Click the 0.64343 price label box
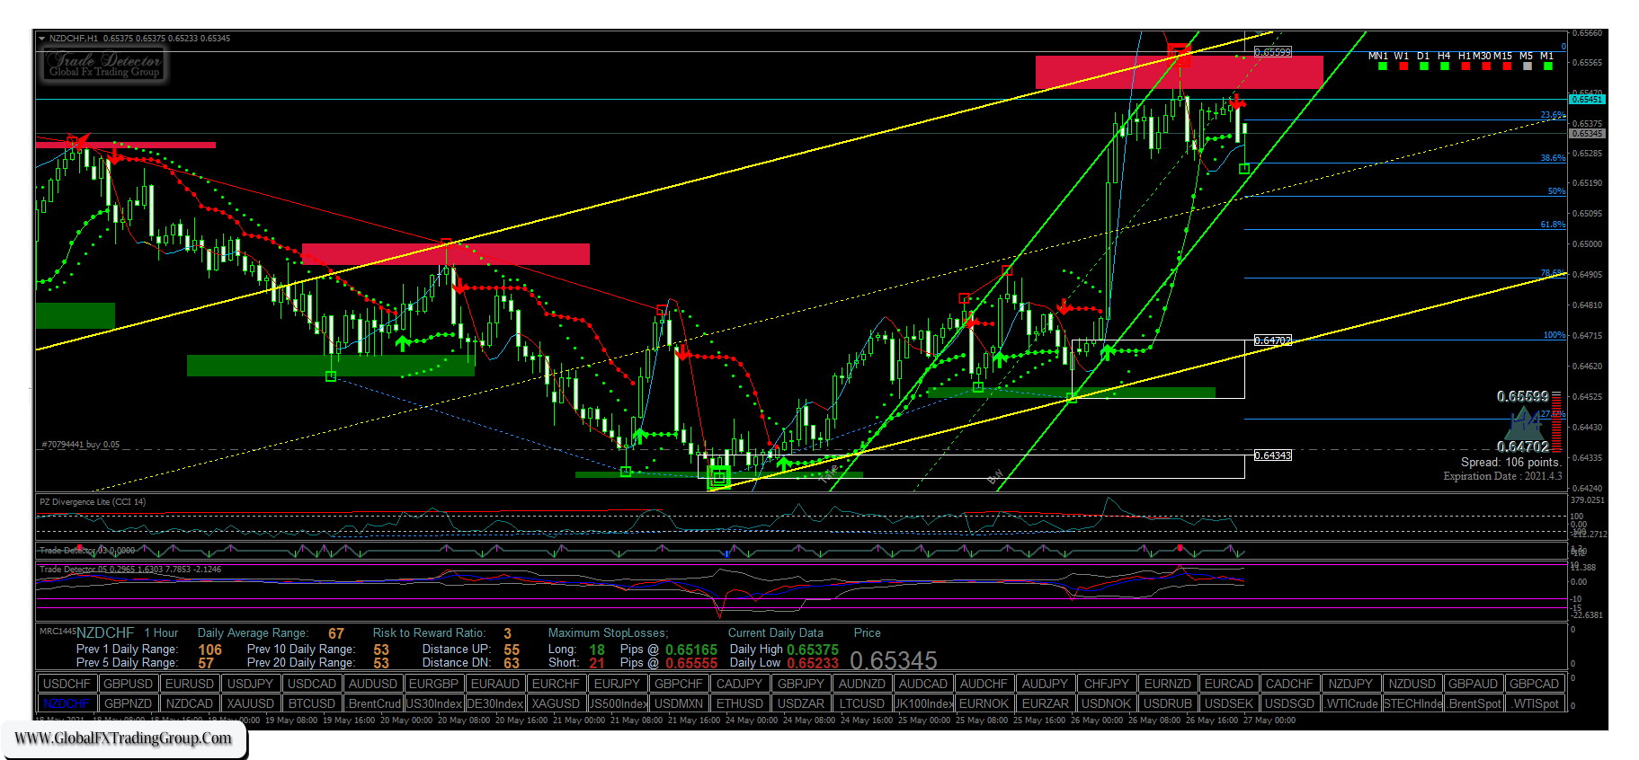This screenshot has width=1639, height=760. tap(1272, 455)
